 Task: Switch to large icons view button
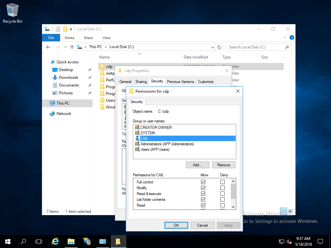[x=290, y=211]
